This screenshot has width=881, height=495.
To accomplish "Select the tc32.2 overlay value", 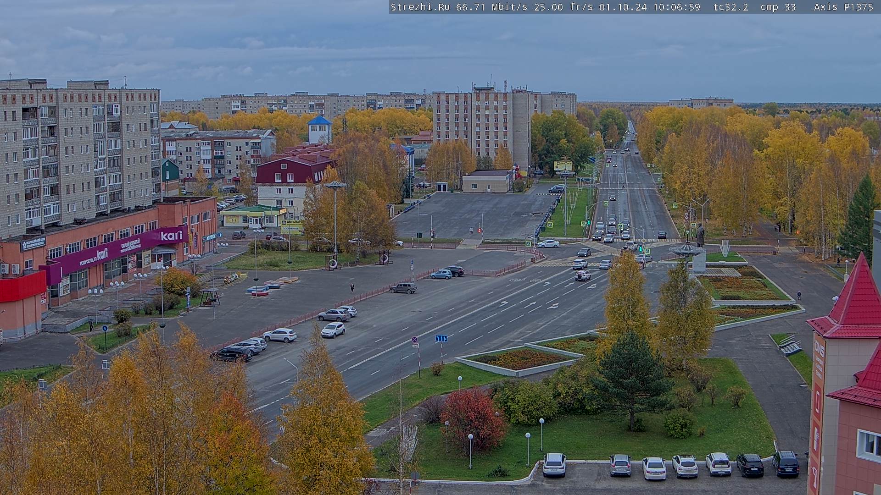I will pyautogui.click(x=731, y=7).
